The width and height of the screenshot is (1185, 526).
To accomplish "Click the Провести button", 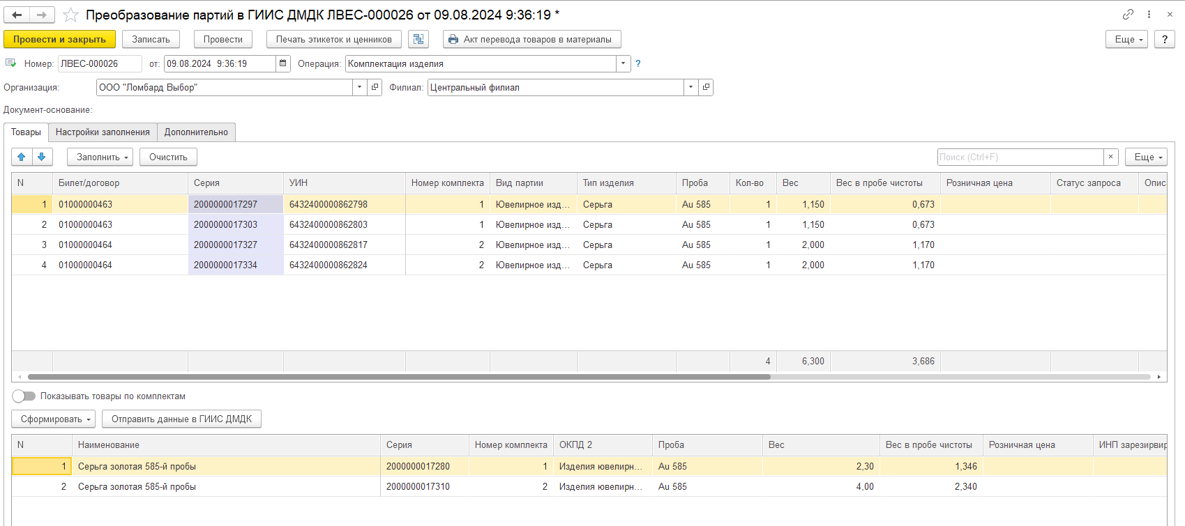I will point(223,39).
